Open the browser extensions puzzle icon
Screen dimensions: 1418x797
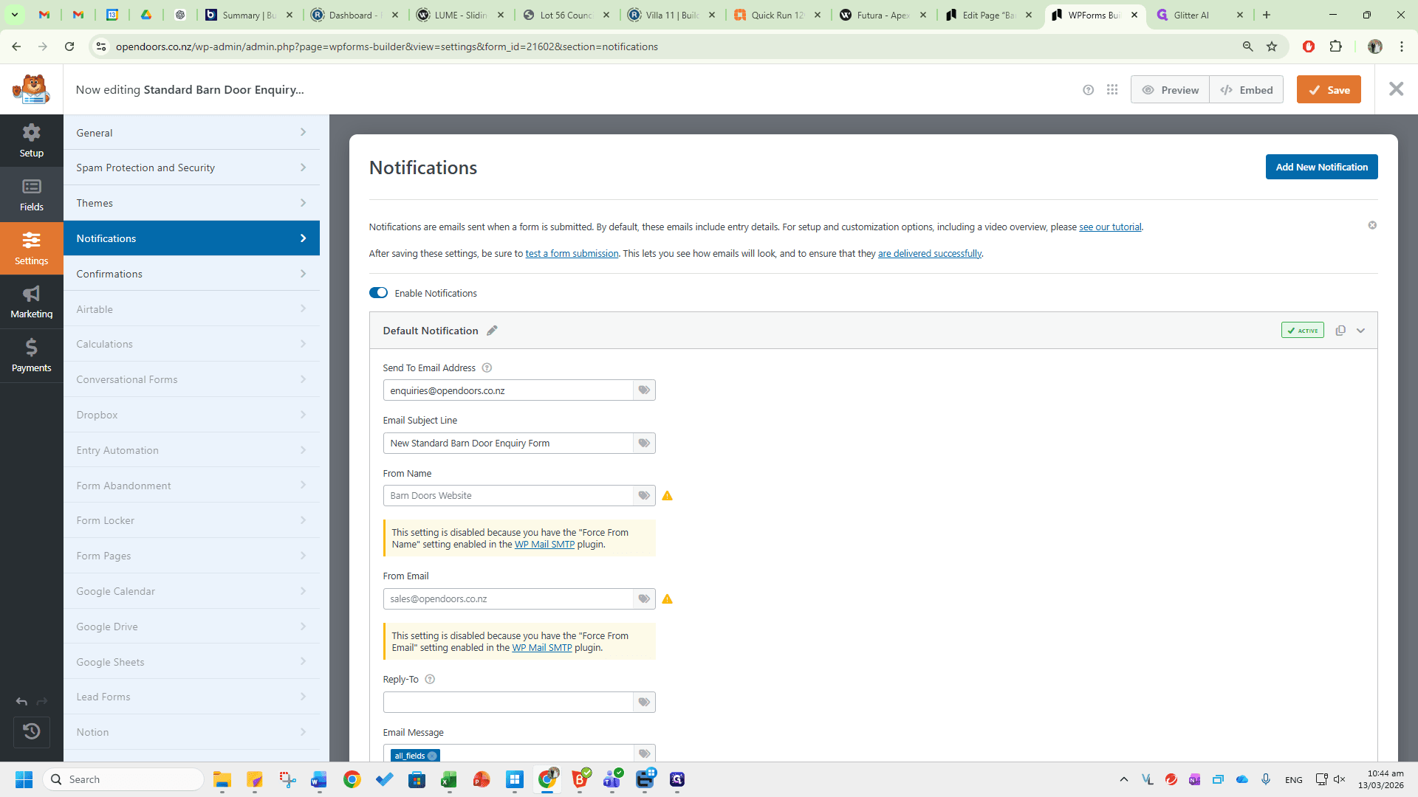click(1335, 46)
